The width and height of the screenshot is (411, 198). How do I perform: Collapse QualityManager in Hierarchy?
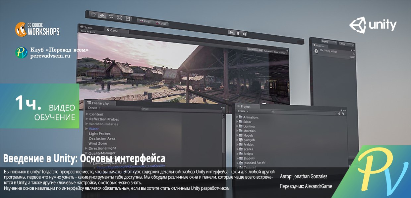pyautogui.click(x=87, y=153)
